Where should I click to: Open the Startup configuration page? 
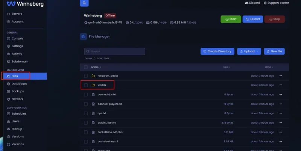15,129
